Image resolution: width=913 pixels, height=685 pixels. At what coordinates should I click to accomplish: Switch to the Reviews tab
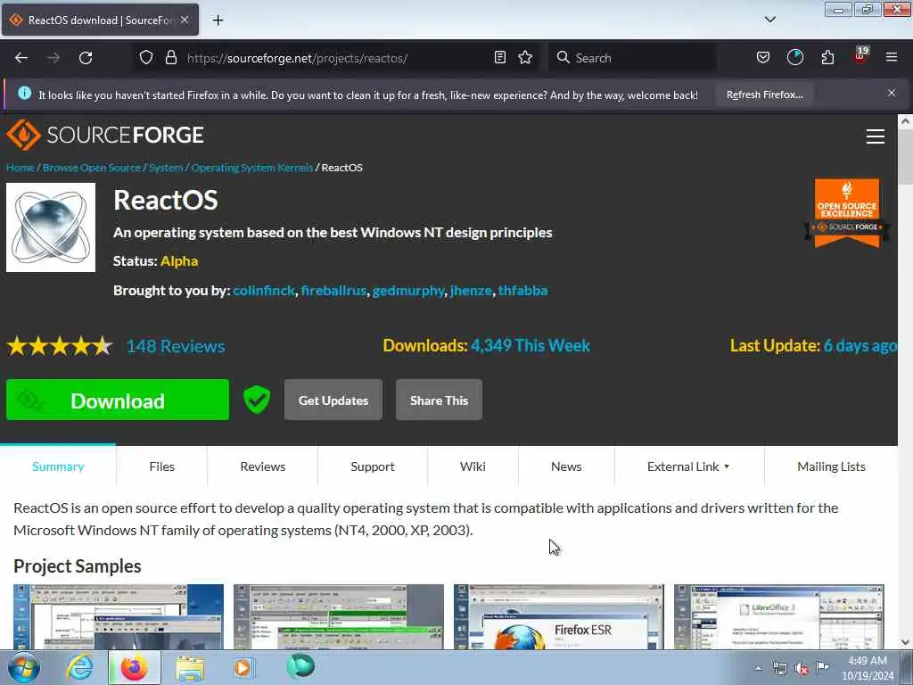[263, 466]
